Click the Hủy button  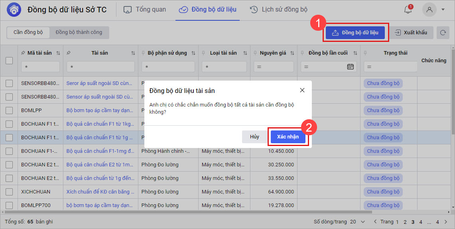click(x=254, y=137)
